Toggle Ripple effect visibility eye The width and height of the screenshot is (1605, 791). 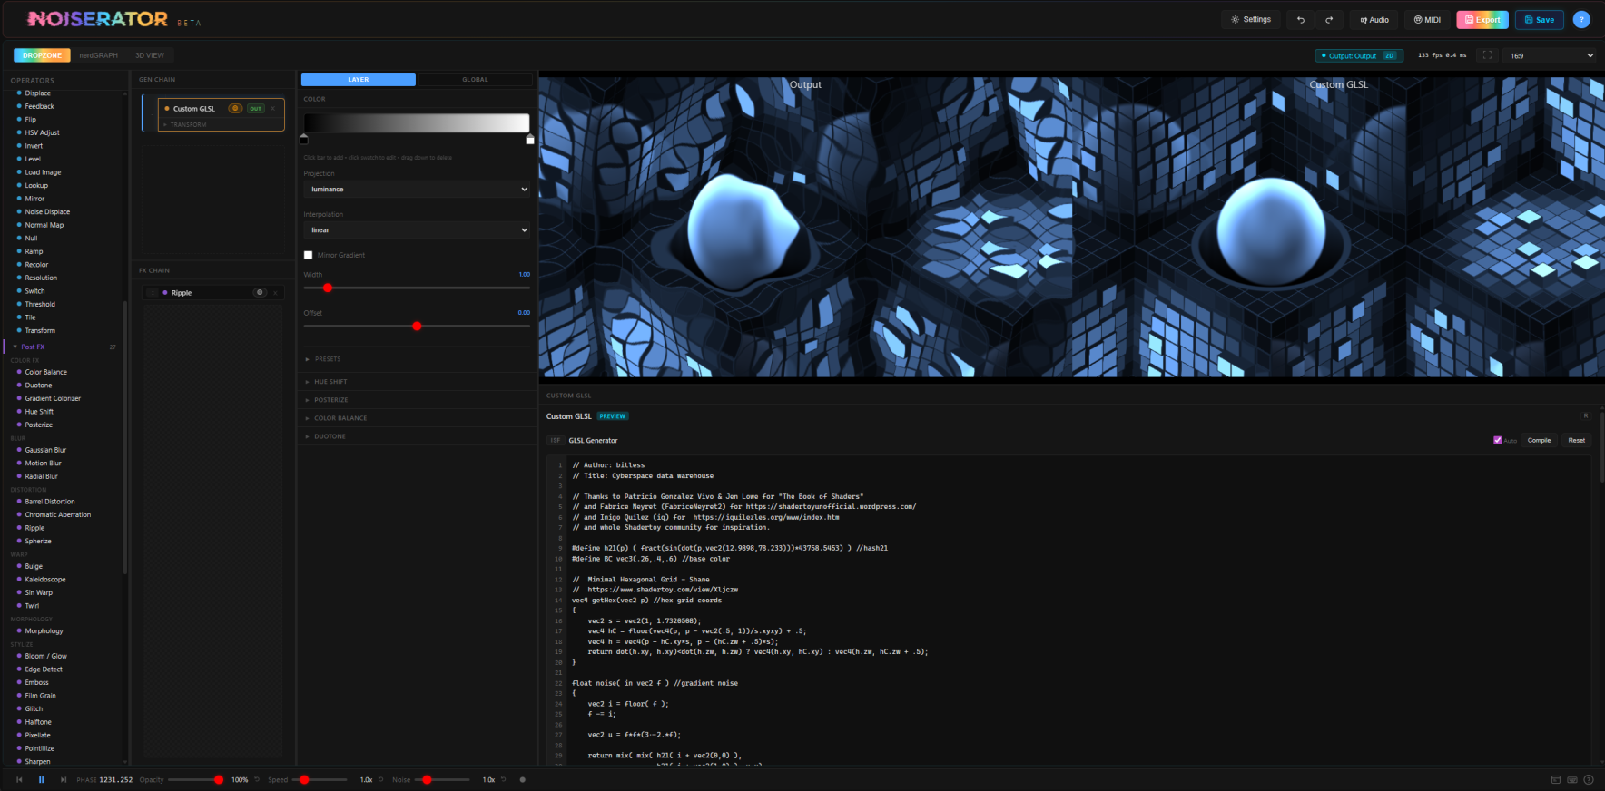260,293
